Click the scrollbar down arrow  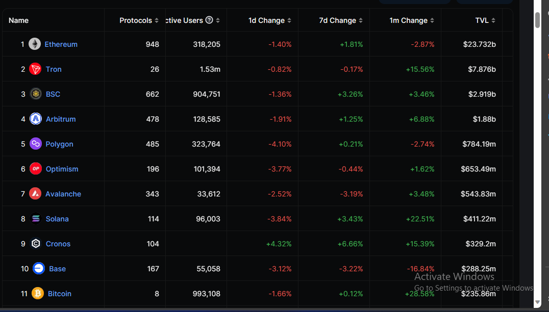pos(537,302)
